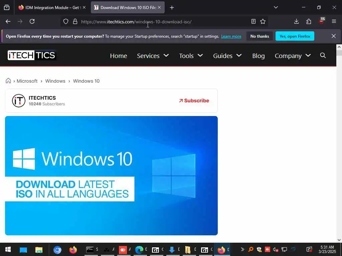Go back to the previous page
Image resolution: width=342 pixels, height=256 pixels.
[8, 21]
